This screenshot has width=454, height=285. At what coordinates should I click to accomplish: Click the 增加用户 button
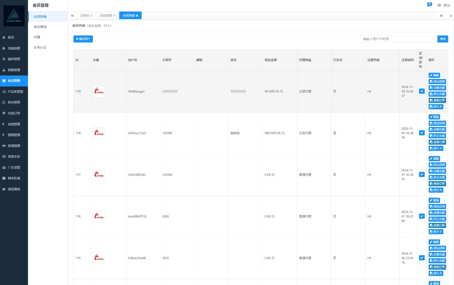click(83, 39)
